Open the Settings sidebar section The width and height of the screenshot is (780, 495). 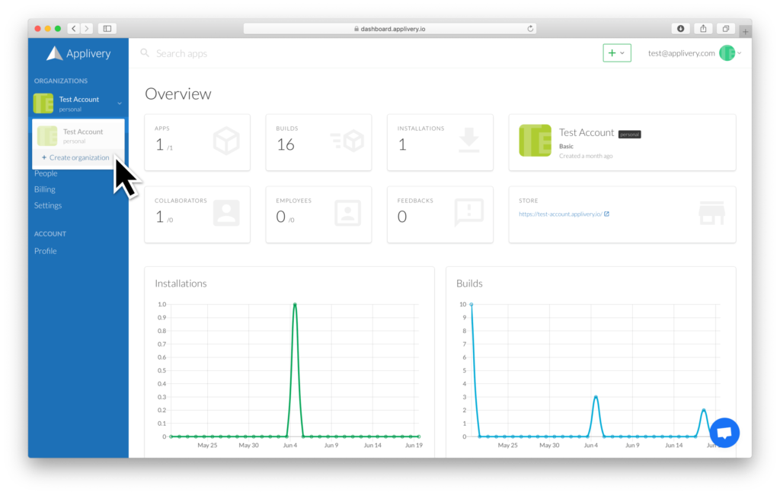[48, 205]
